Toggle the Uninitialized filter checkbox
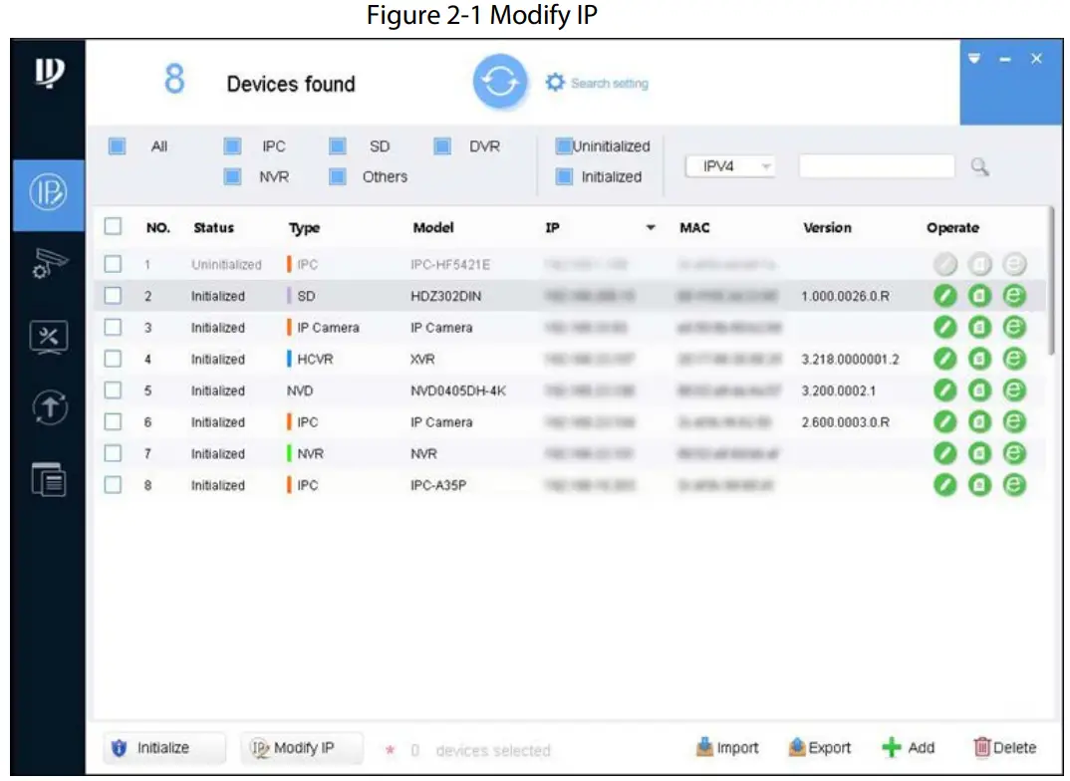Viewport: 1070px width, 781px height. tap(564, 146)
